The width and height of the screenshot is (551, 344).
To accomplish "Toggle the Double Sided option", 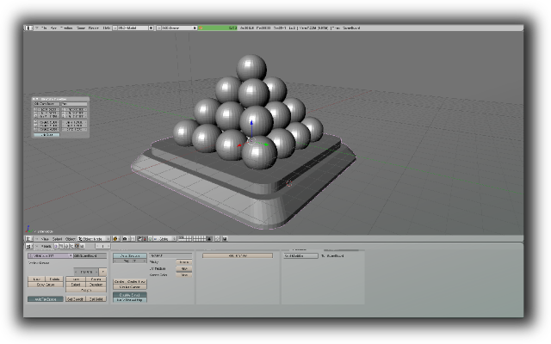I will click(x=129, y=293).
